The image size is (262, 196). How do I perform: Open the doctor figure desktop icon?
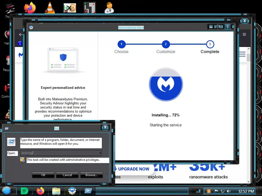[109, 8]
